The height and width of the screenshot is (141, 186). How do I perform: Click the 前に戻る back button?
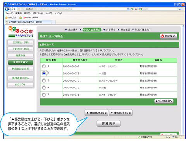click(x=169, y=36)
